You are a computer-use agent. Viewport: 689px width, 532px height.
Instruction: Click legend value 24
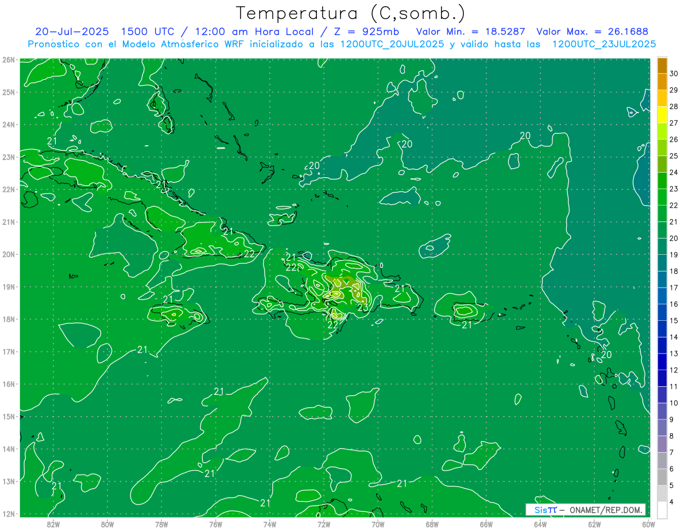coord(674,172)
